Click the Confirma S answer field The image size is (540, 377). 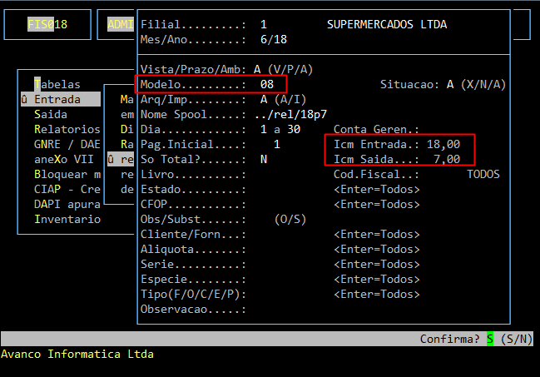click(490, 339)
